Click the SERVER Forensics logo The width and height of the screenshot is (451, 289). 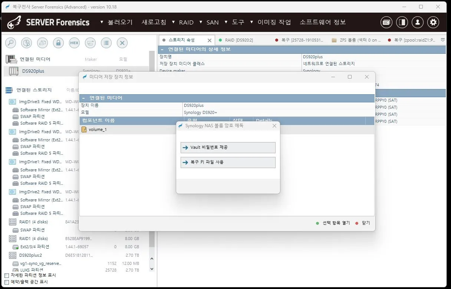pyautogui.click(x=48, y=22)
